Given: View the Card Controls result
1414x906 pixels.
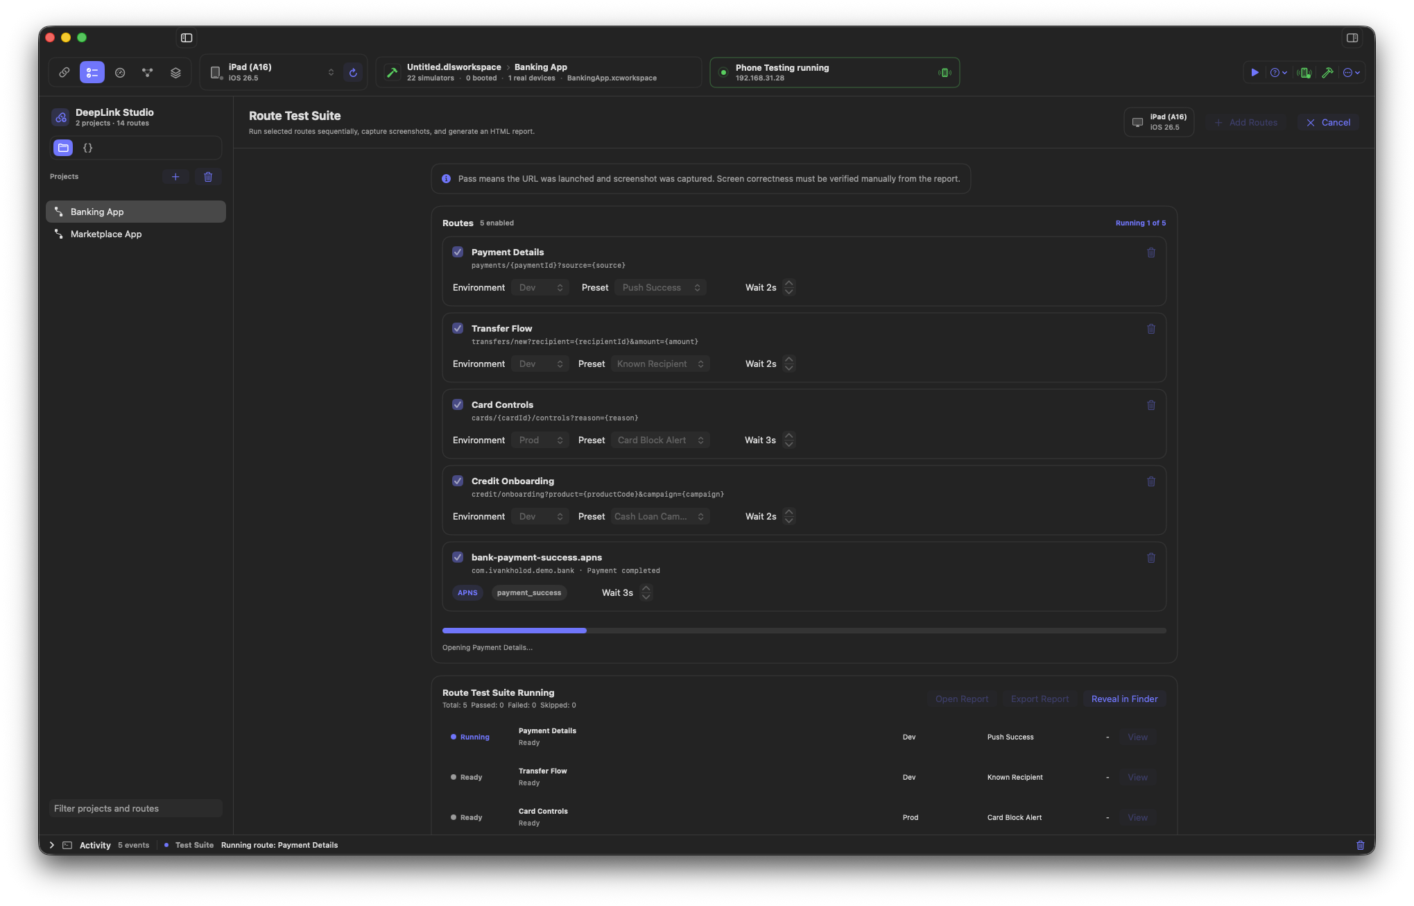Looking at the screenshot, I should point(1137,817).
